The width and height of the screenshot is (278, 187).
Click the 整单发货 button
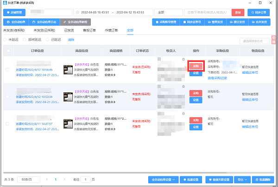(x=215, y=22)
